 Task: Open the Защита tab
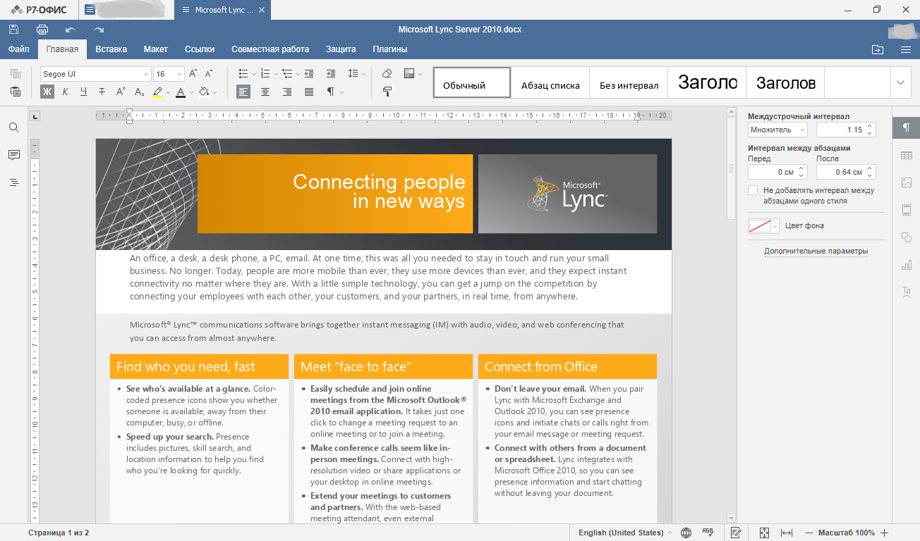[x=341, y=49]
